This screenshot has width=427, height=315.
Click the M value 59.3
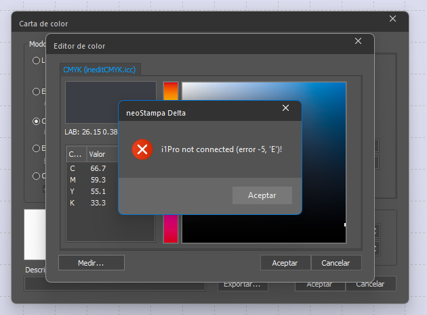coord(98,180)
